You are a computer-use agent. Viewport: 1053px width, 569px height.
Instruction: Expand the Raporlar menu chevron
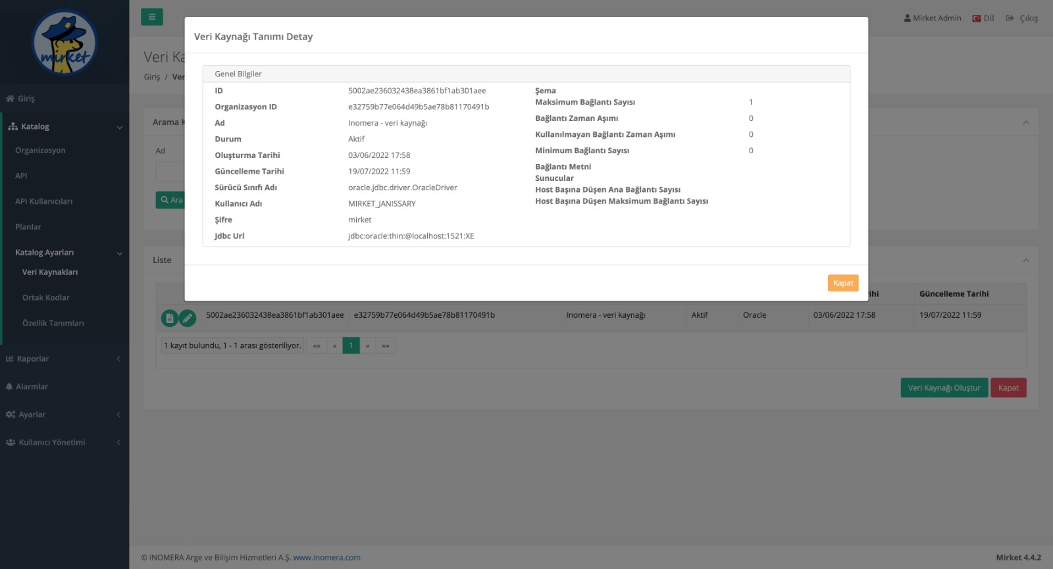point(118,359)
